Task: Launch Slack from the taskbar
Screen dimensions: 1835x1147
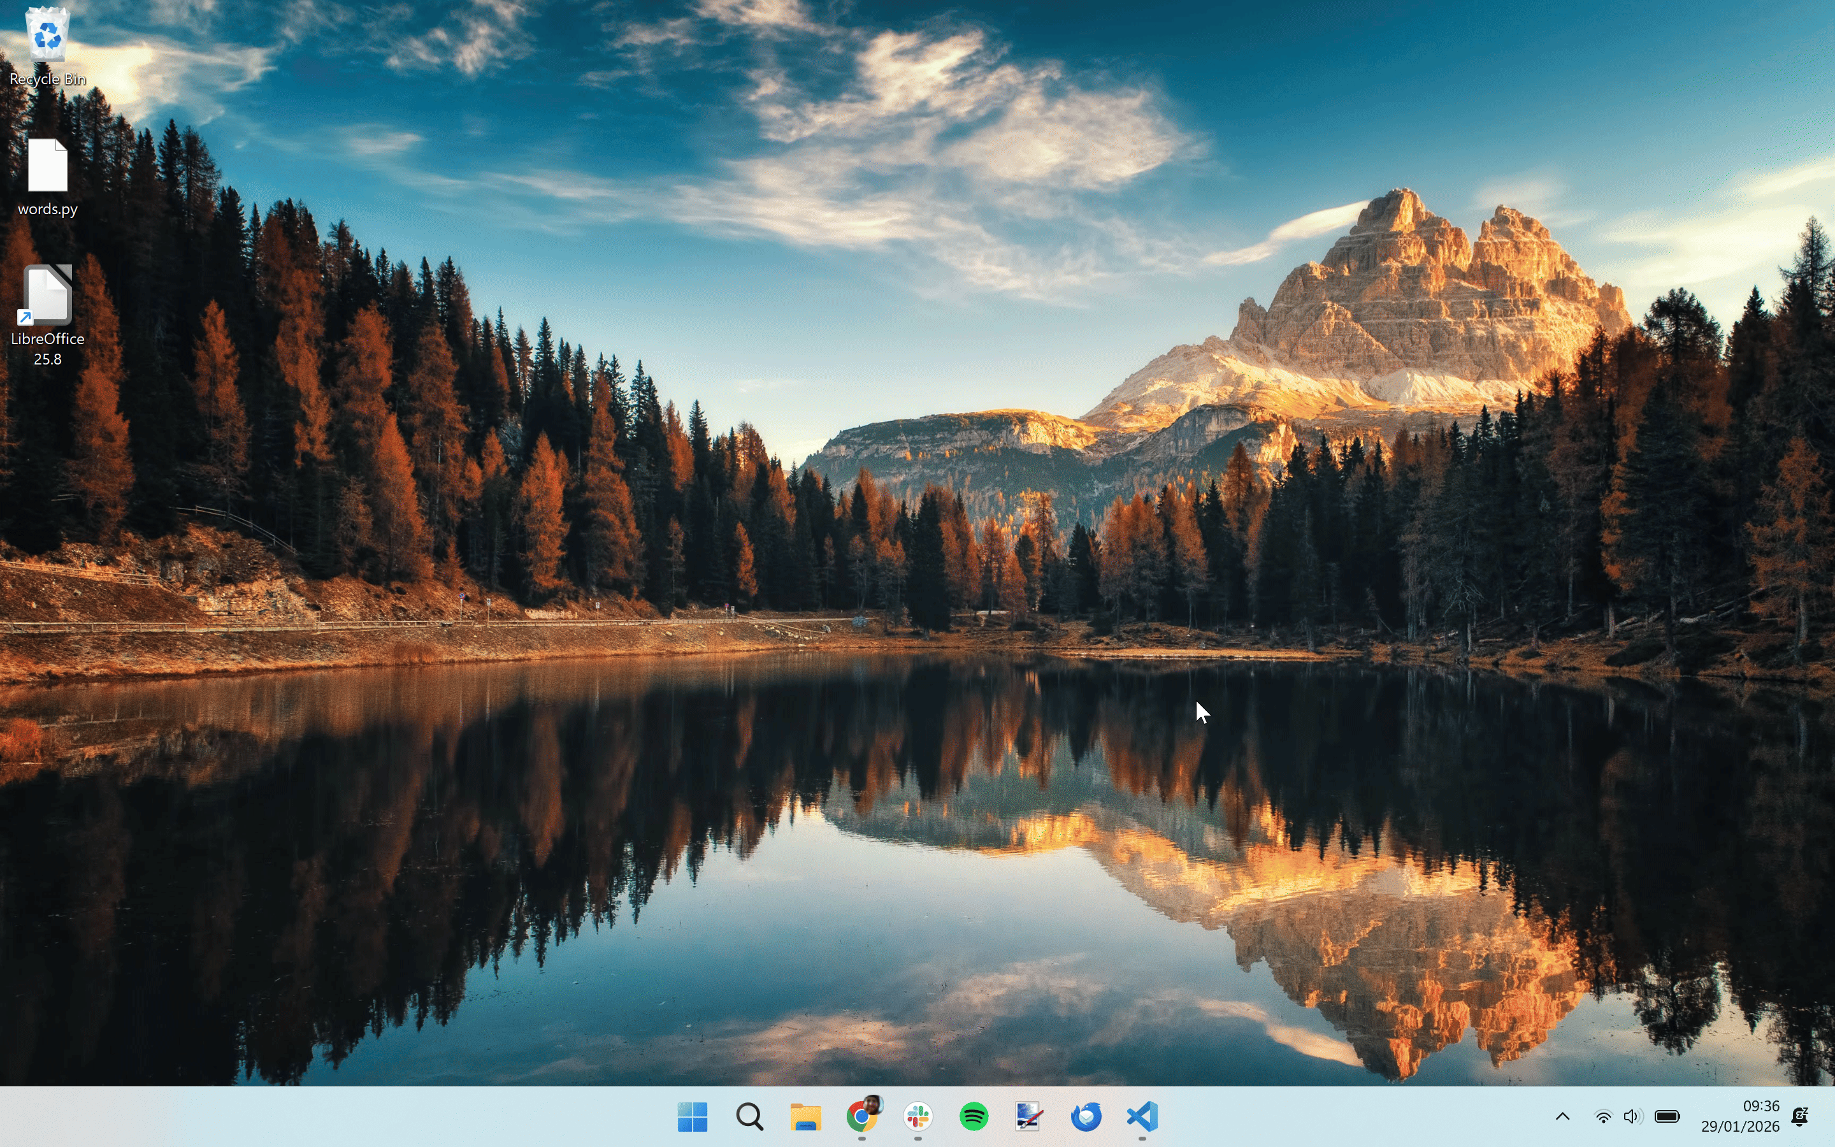Action: (x=917, y=1116)
